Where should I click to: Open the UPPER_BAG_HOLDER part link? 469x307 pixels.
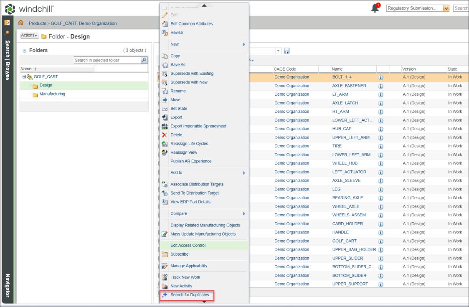point(354,249)
